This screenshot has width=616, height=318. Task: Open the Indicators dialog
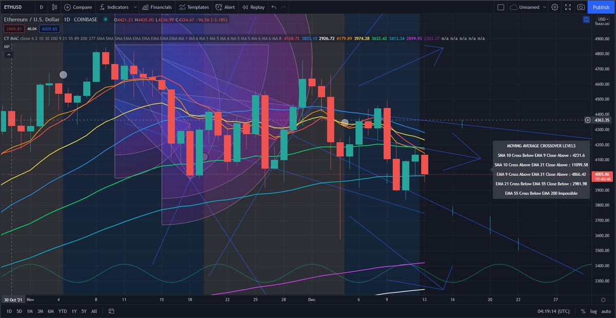[114, 7]
